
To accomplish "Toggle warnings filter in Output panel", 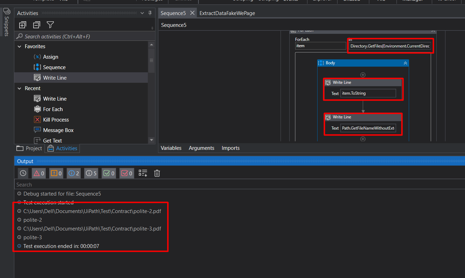I will 56,173.
